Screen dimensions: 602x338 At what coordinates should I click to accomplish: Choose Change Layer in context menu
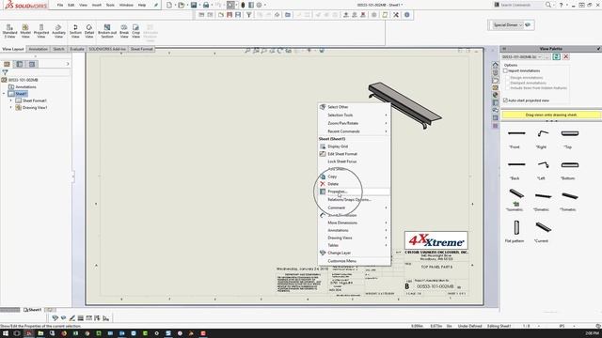tap(354, 253)
